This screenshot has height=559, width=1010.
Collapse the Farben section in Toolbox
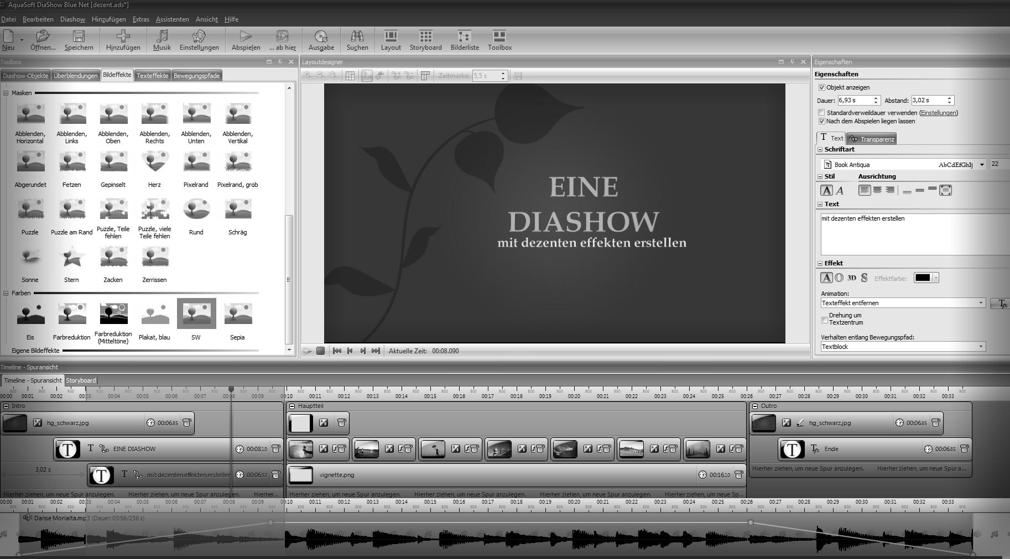pos(6,293)
